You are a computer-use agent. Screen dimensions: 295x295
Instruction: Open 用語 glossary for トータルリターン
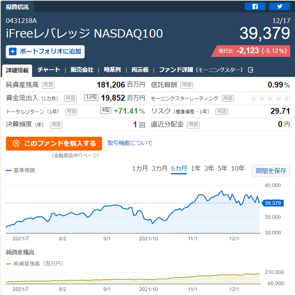point(71,112)
